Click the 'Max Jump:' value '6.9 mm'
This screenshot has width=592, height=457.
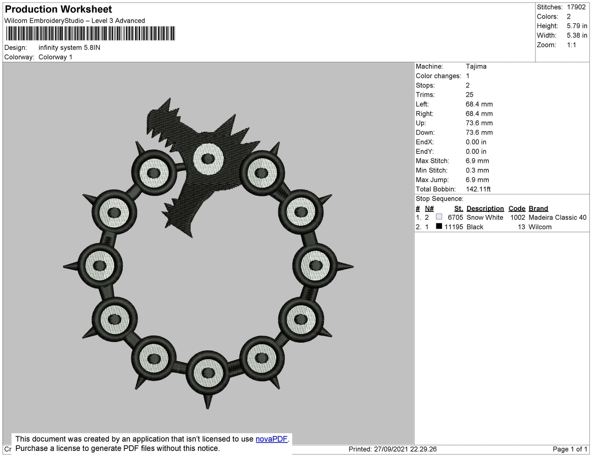coord(477,180)
